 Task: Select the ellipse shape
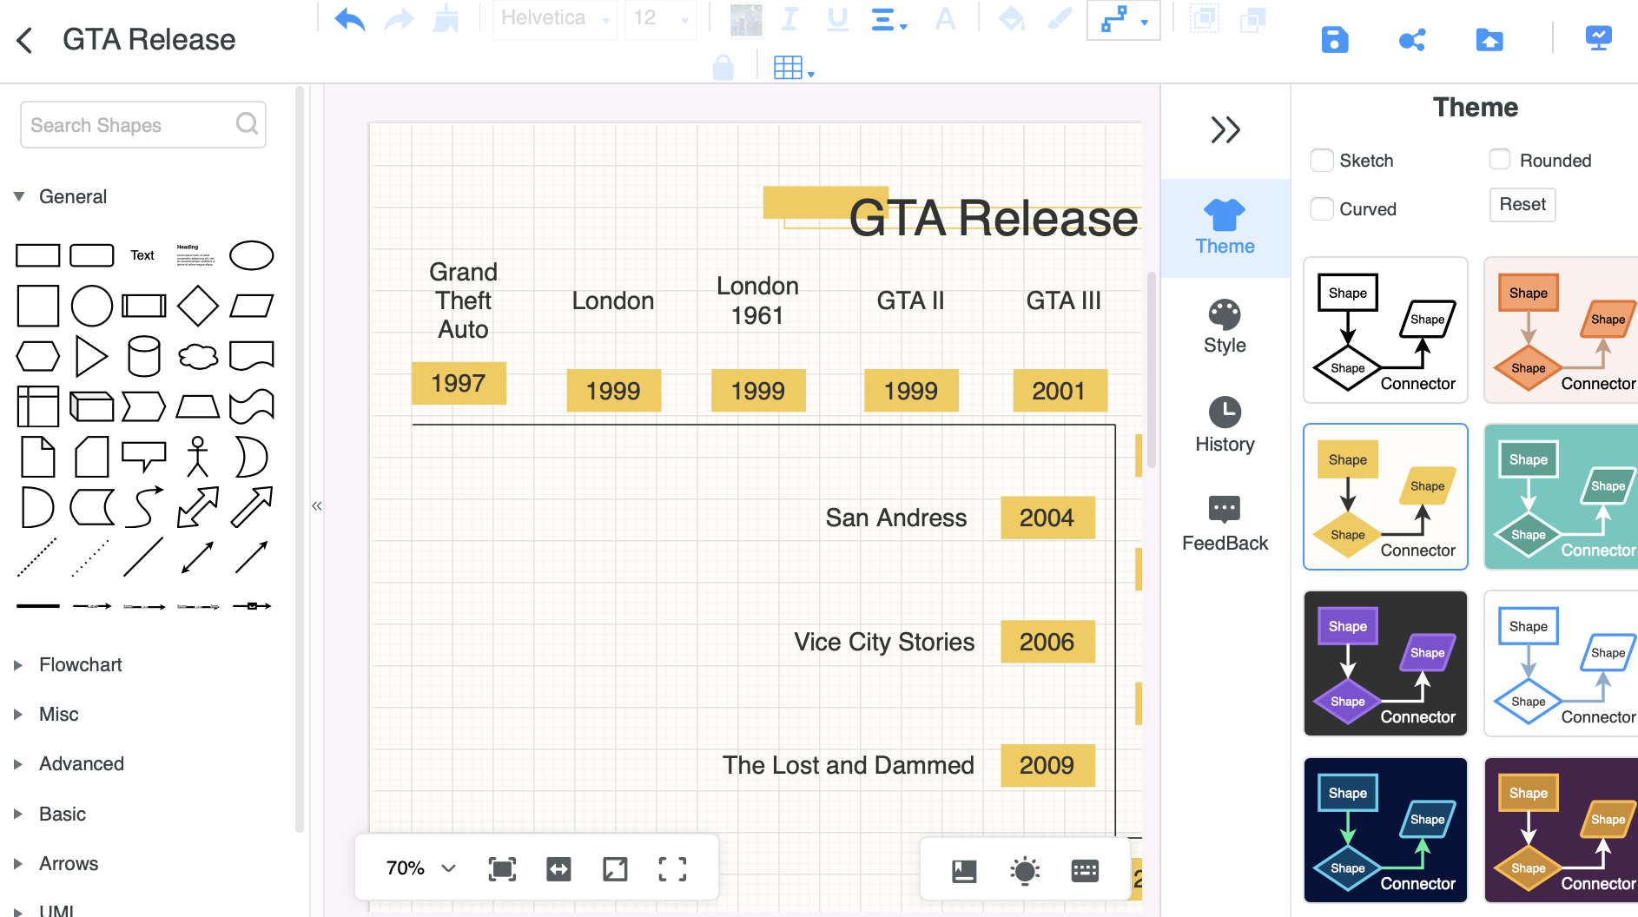point(251,255)
